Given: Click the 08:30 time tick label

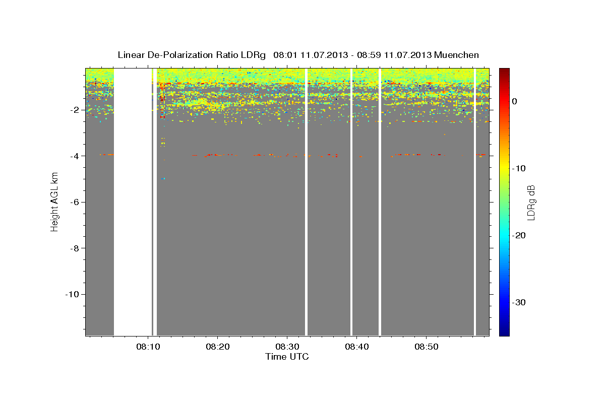Looking at the screenshot, I should 287,347.
